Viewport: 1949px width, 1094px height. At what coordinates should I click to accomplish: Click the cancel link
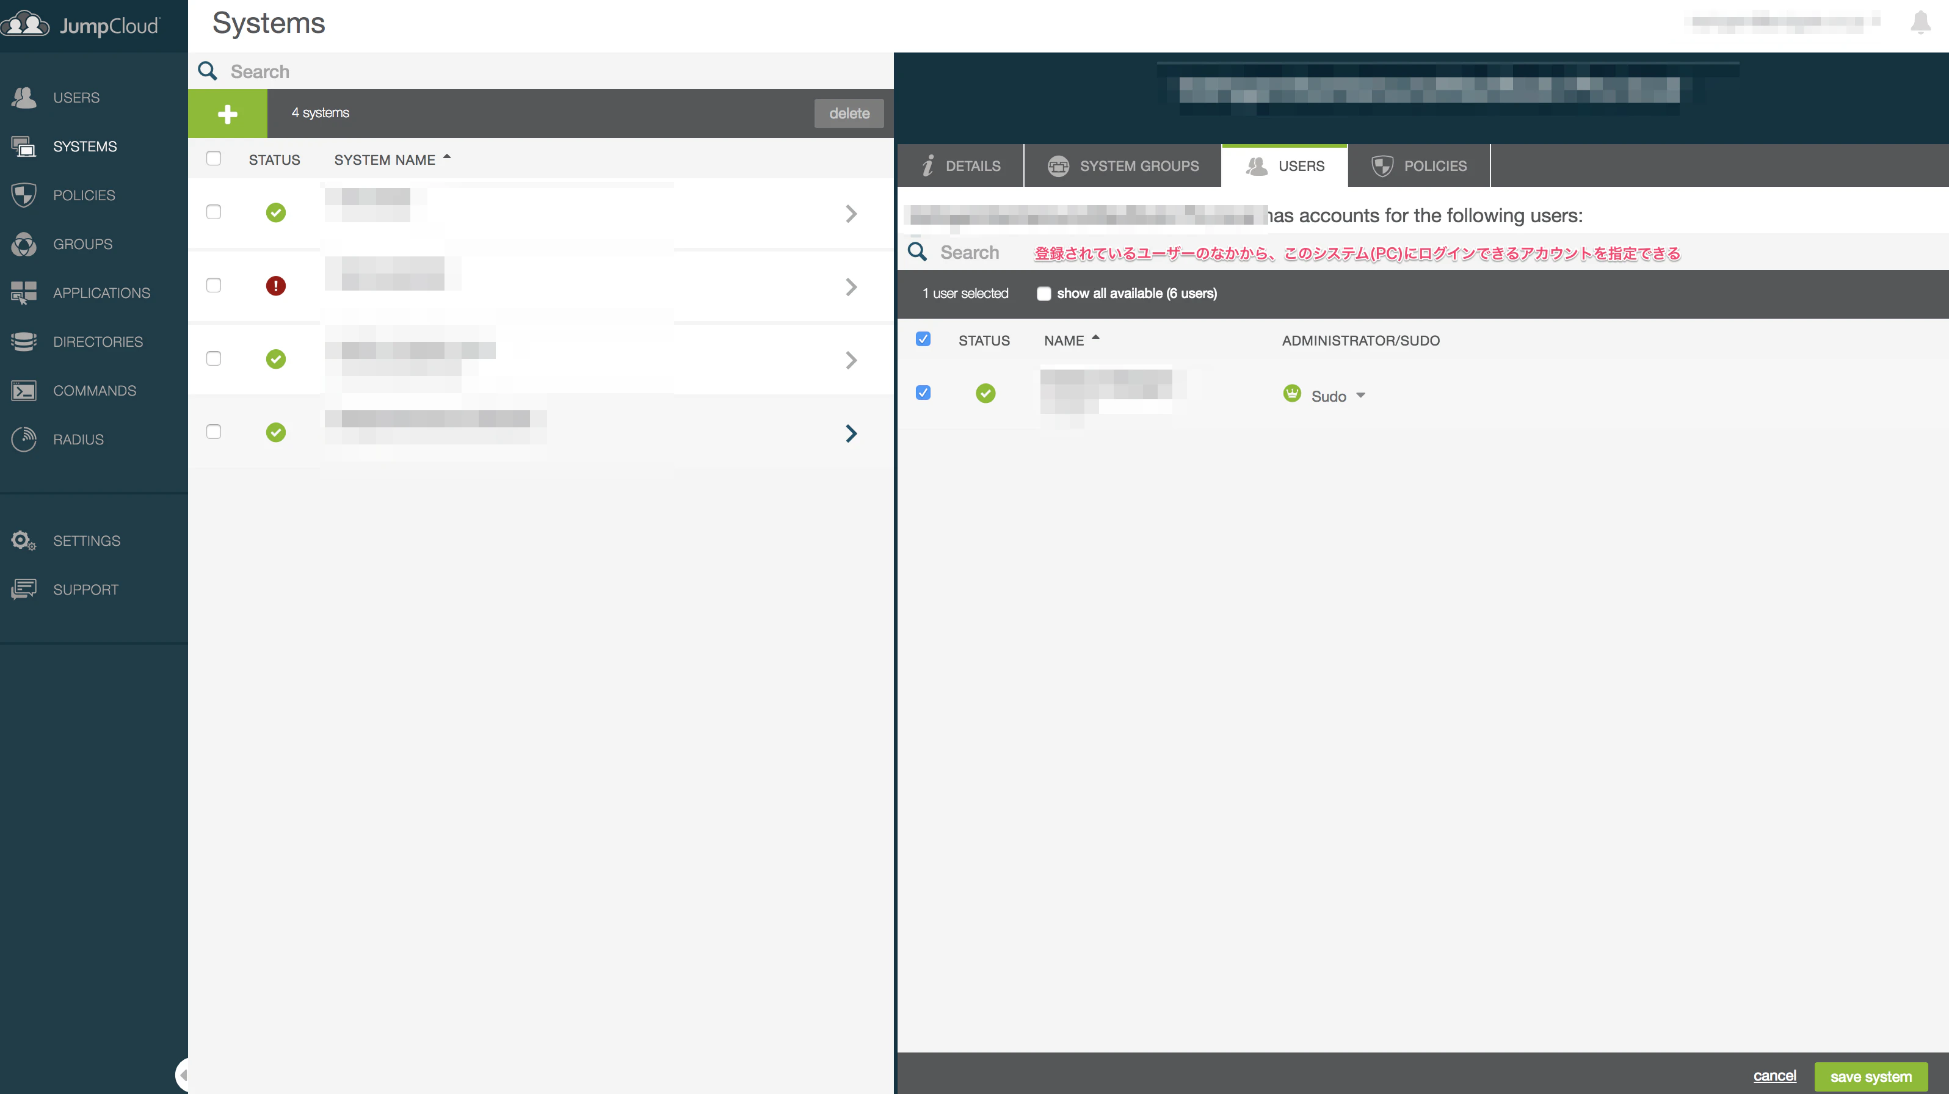tap(1775, 1075)
